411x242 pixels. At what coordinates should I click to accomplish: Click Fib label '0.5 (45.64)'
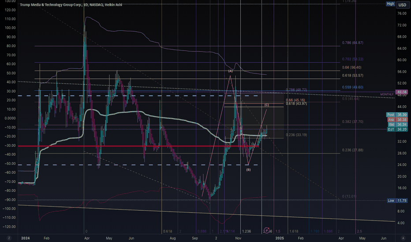(x=351, y=99)
